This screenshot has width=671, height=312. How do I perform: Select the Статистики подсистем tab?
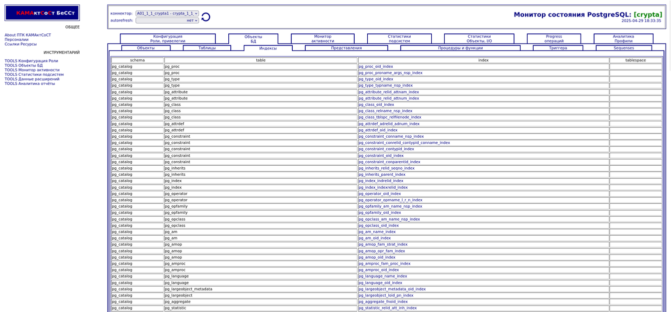pyautogui.click(x=399, y=39)
